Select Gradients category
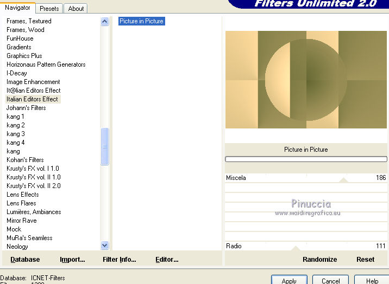The image size is (389, 284). (19, 47)
